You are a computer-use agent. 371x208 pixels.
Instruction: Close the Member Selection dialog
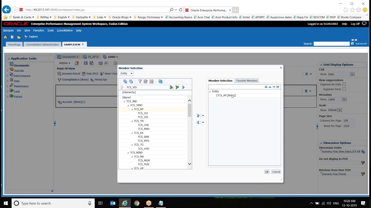(x=281, y=68)
